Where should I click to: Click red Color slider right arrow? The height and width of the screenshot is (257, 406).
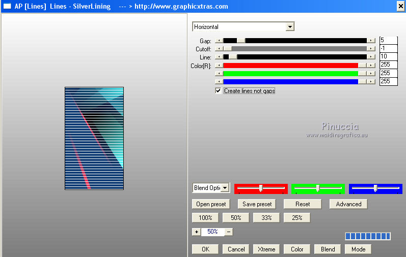coord(371,66)
